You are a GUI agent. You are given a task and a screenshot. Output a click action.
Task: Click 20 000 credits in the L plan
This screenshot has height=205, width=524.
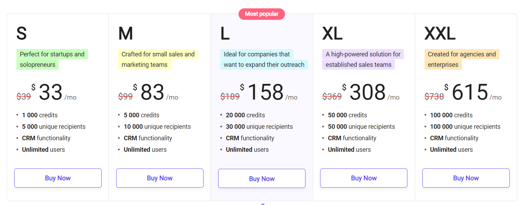pos(245,115)
